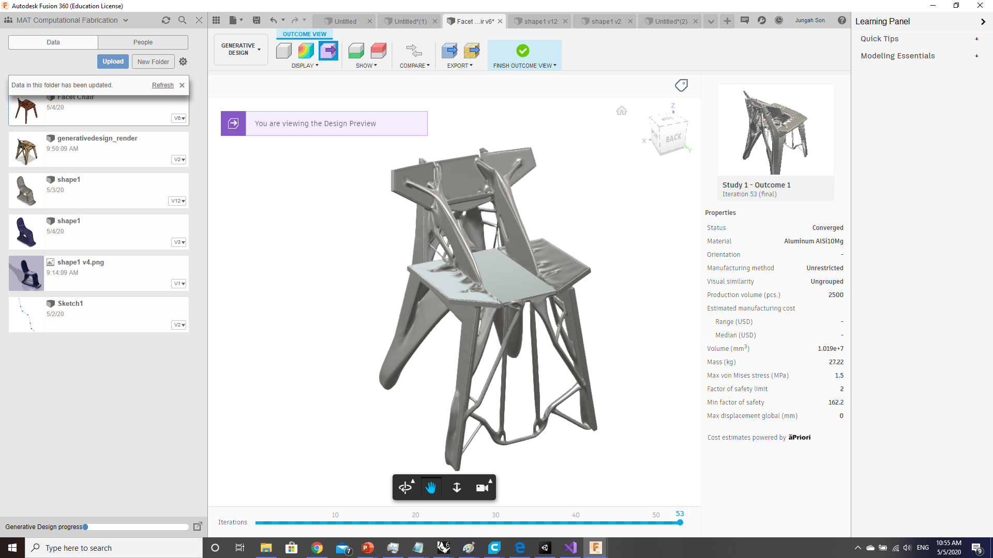
Task: Click the blue export design icon
Action: pos(449,51)
